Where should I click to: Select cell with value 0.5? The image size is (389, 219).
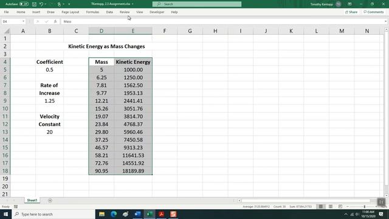click(x=49, y=69)
